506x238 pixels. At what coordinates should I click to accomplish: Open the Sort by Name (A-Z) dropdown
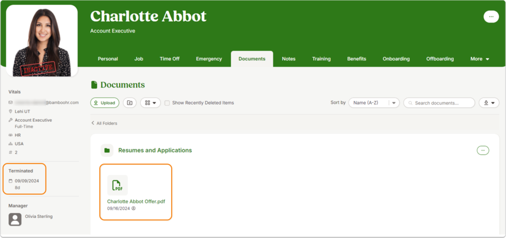373,103
